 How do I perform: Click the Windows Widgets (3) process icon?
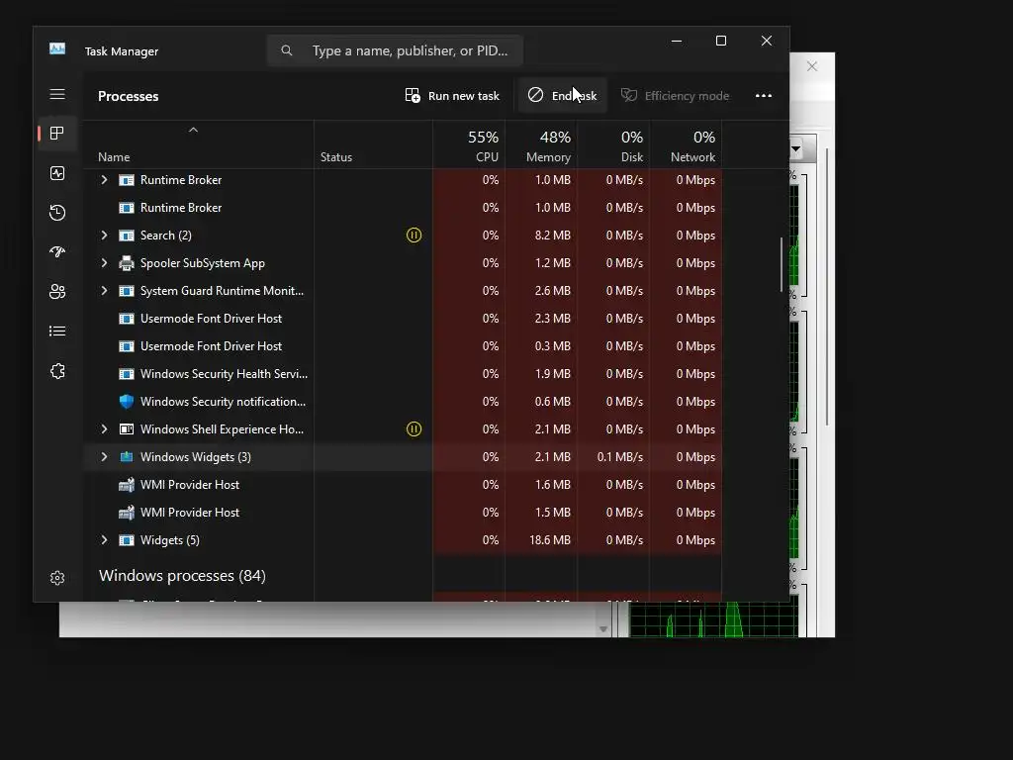click(x=127, y=457)
